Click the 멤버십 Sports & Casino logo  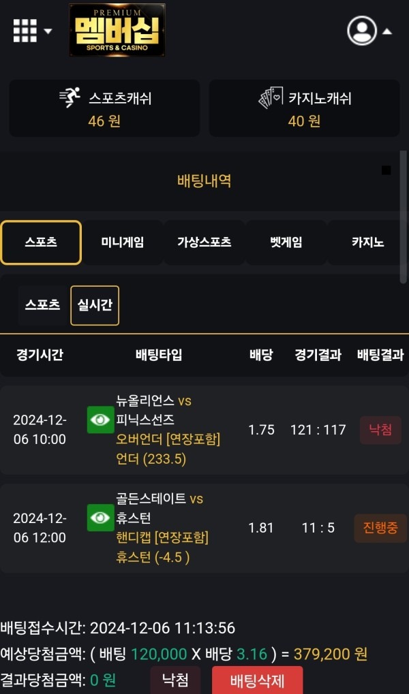(x=117, y=31)
